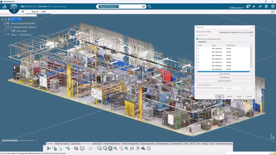This screenshot has height=155, width=276.
Task: Collapse the Physical Product00450392 node
Action: tap(5, 23)
